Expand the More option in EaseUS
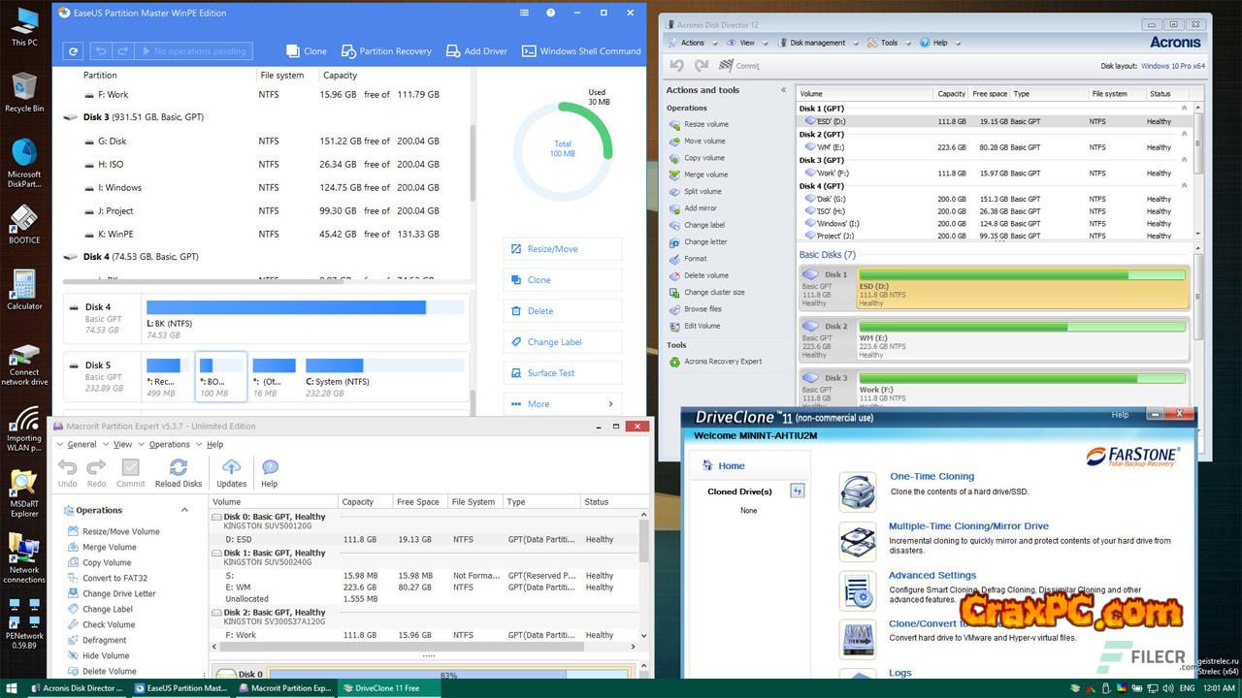 point(562,404)
